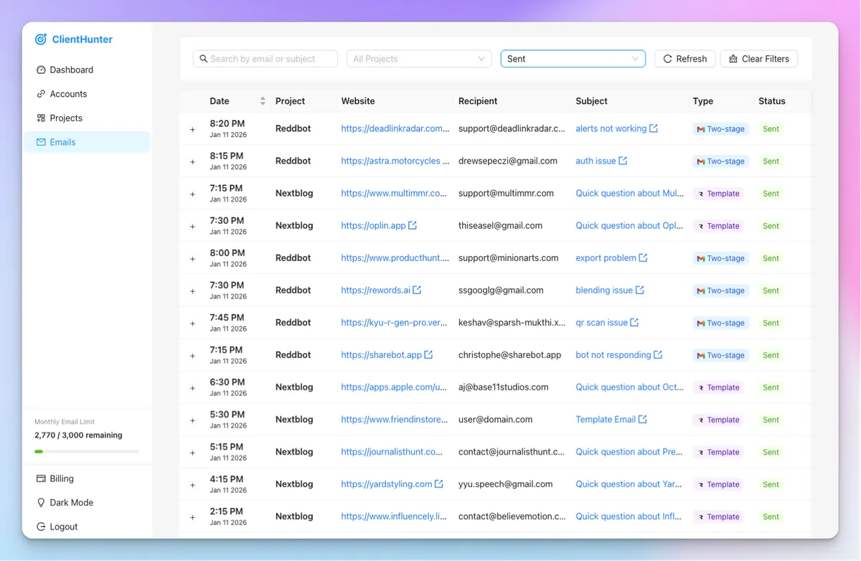Viewport: 861px width, 561px height.
Task: Click the Status column header
Action: (x=772, y=101)
